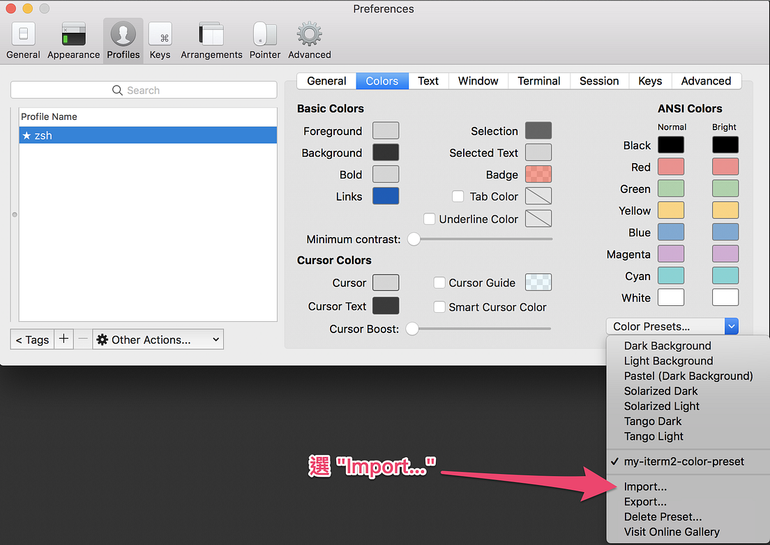
Task: Choose Dark Background preset
Action: [688, 346]
